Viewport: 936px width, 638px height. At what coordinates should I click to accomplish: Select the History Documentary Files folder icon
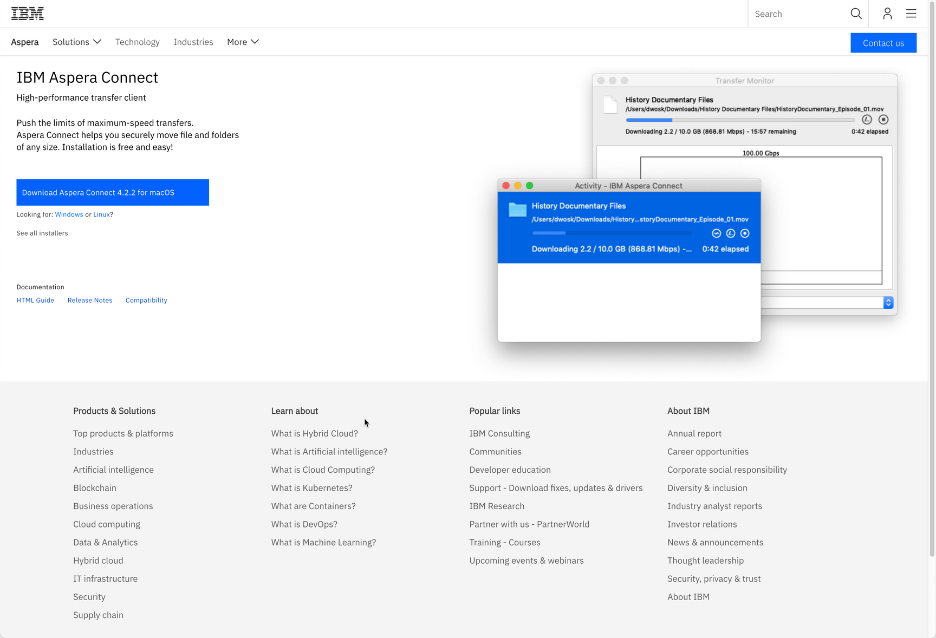516,210
